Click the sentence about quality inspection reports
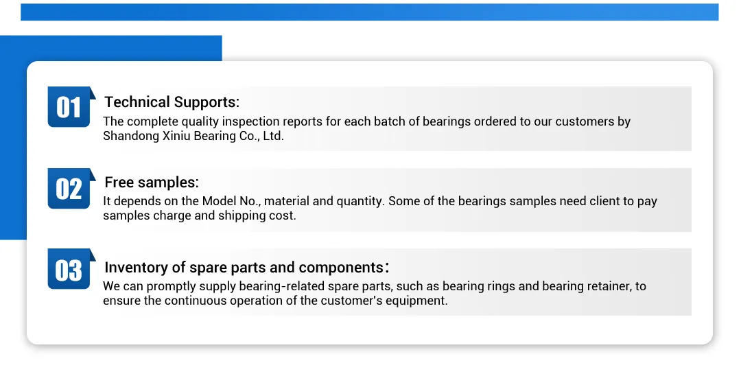This screenshot has height=374, width=741. point(366,121)
